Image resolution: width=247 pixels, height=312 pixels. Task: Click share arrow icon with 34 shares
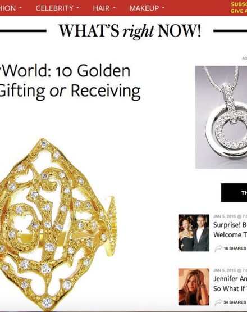tap(218, 302)
